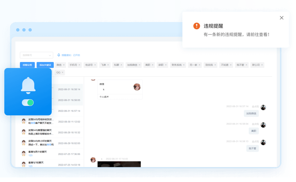Click the 提醒设置 button
296x182 pixels.
[27, 65]
